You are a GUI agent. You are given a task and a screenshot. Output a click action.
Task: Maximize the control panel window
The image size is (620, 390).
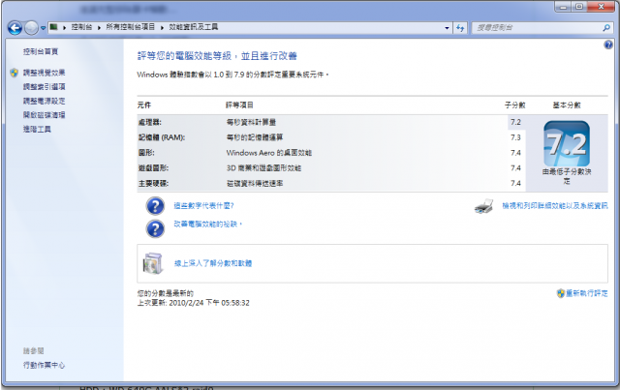[579, 7]
